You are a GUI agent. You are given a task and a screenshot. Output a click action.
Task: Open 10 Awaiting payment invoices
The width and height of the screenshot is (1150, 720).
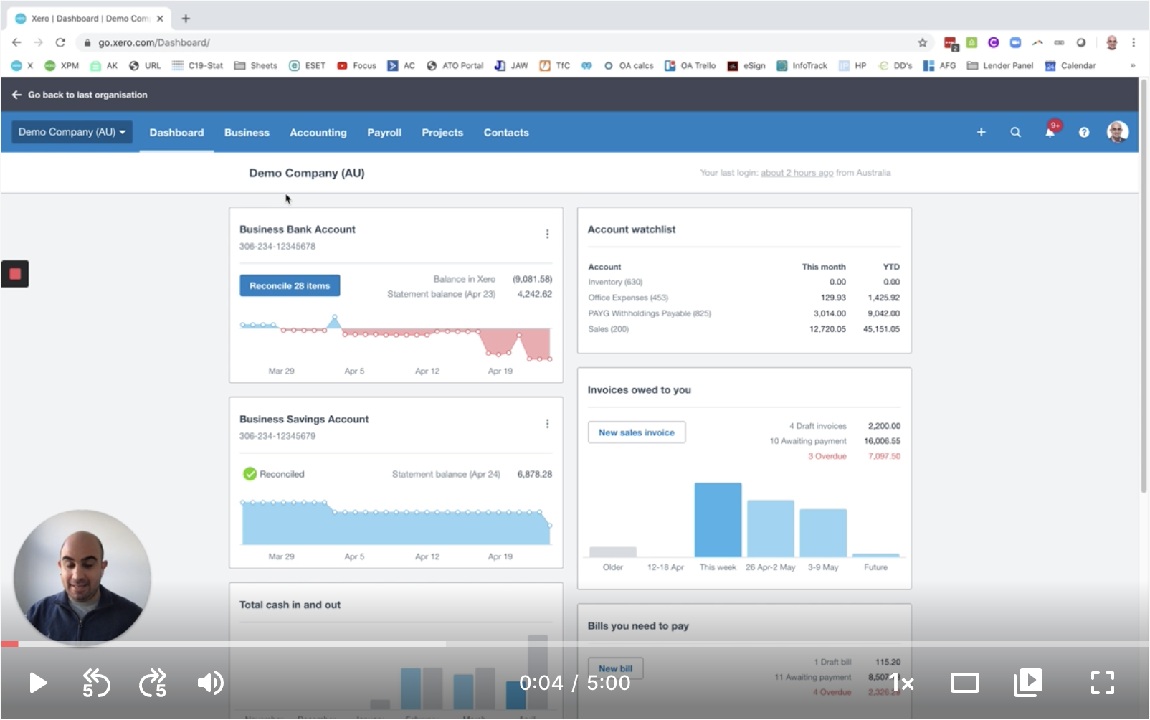(808, 441)
